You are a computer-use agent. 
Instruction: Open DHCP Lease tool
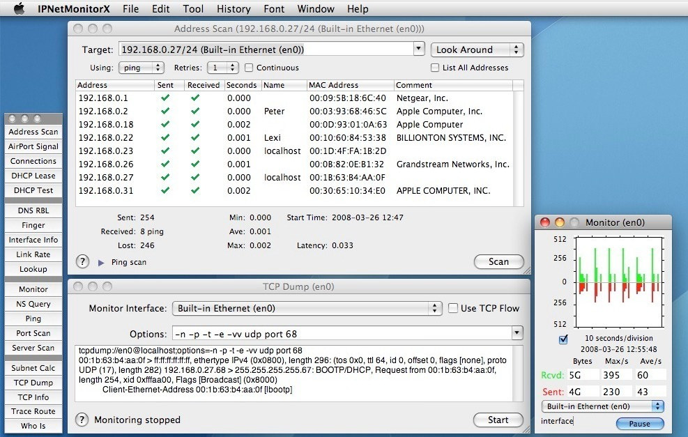[33, 176]
